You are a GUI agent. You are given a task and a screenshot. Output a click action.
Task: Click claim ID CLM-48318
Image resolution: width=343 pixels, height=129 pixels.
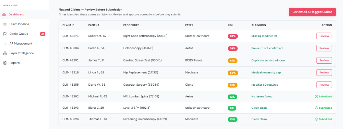coord(71,72)
